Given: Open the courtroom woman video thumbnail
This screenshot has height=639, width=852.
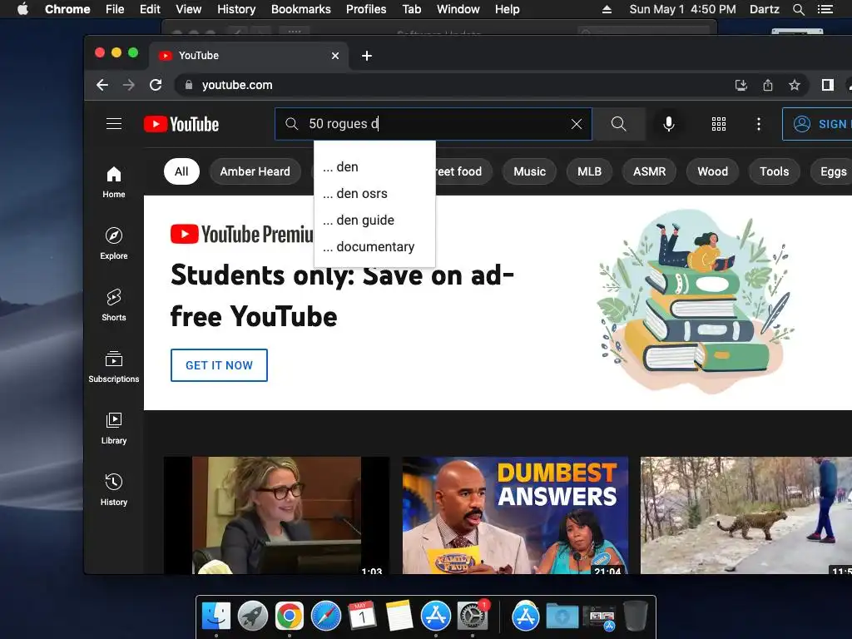Looking at the screenshot, I should point(276,515).
